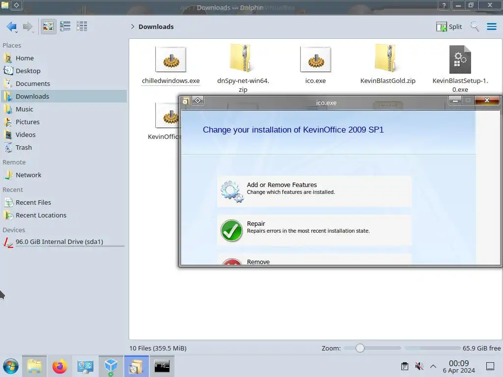Toggle Dolphin window pin on all desktops
The width and height of the screenshot is (503, 377).
coord(16,5)
